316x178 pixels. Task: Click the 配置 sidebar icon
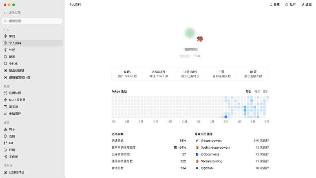[x=5, y=57]
